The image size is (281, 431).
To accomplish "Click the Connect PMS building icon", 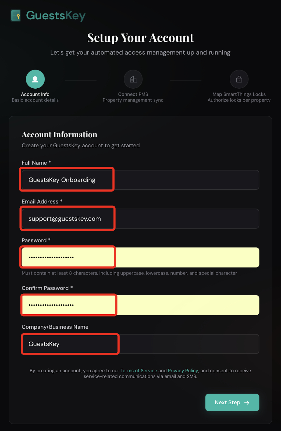I will pyautogui.click(x=133, y=79).
